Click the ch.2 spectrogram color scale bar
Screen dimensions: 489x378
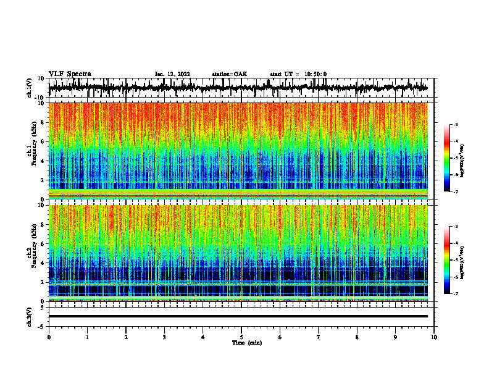(x=446, y=260)
